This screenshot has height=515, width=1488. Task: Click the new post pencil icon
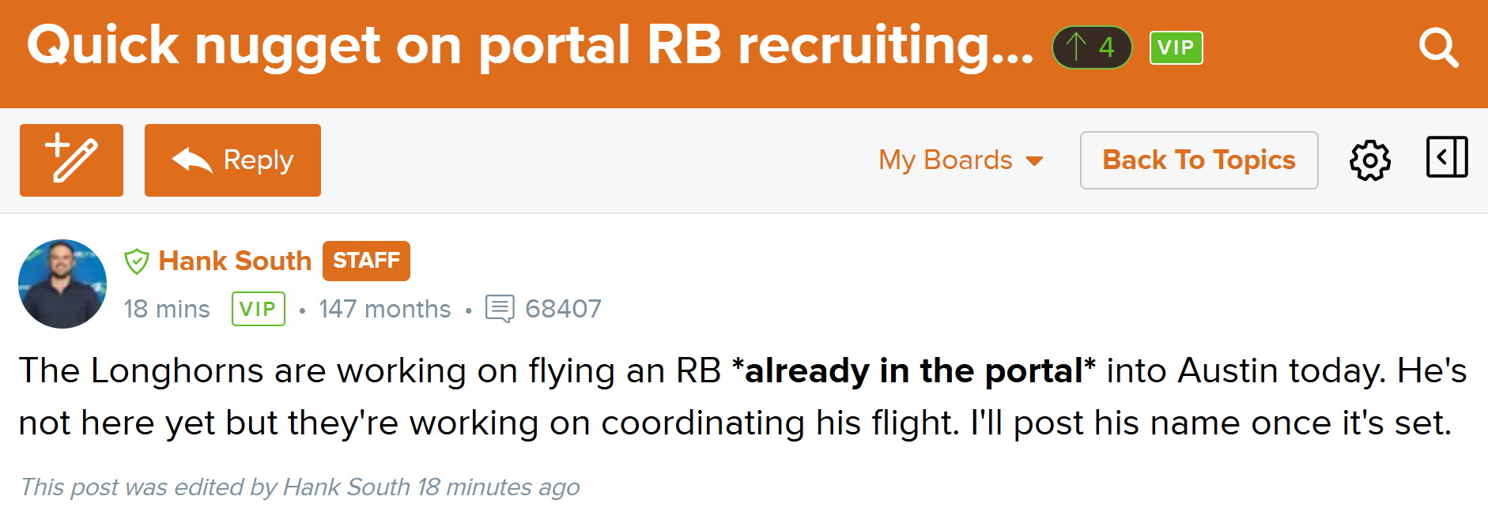coord(71,160)
